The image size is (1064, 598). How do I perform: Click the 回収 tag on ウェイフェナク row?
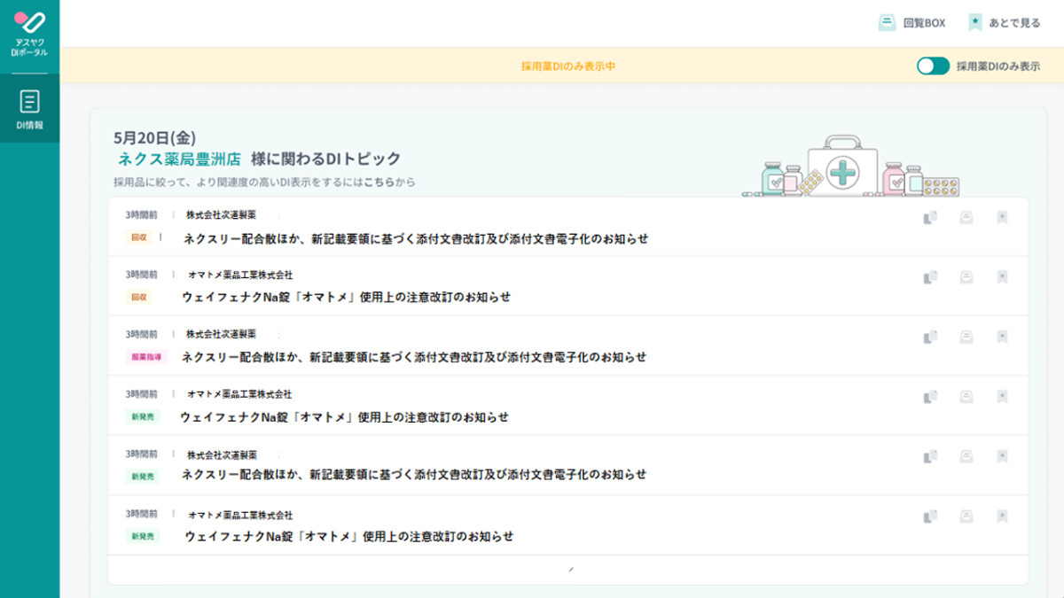click(139, 298)
